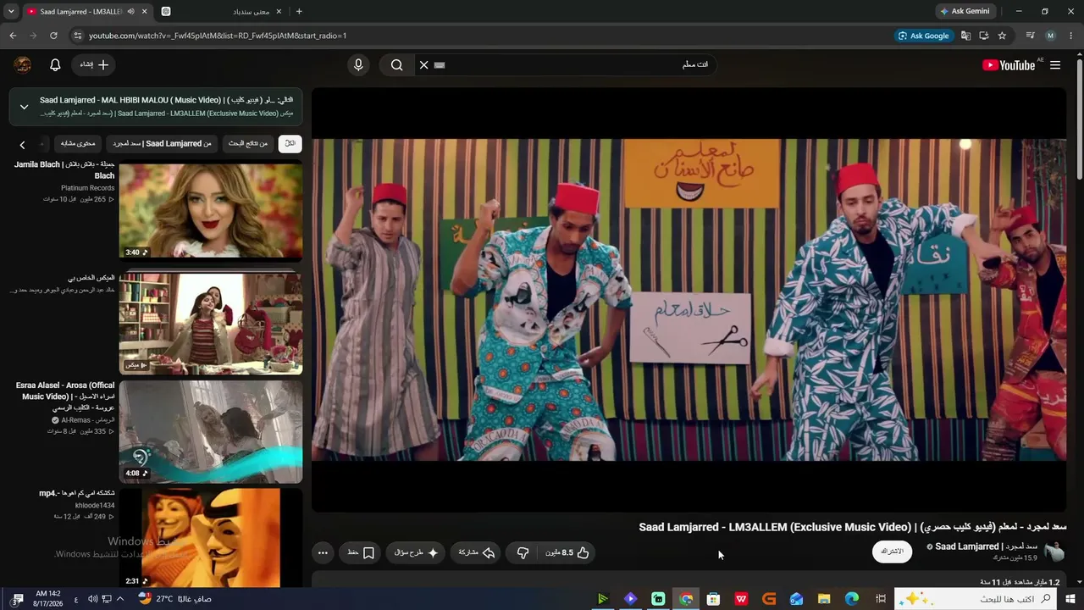
Task: View site information icon in address bar
Action: click(x=77, y=36)
